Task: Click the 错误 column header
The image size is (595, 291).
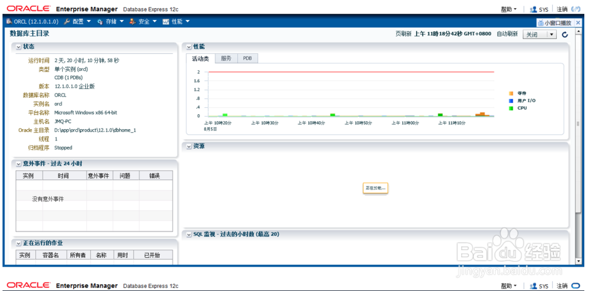Action: [154, 176]
